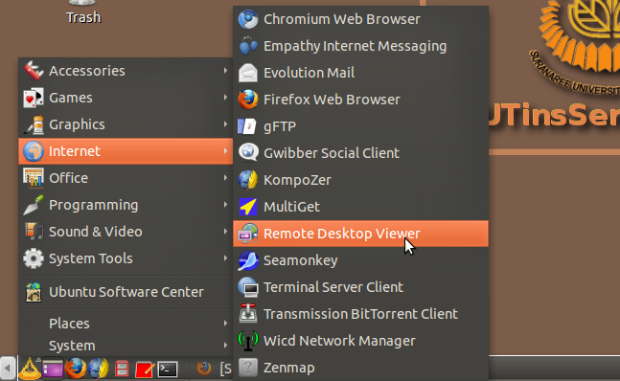The width and height of the screenshot is (620, 381).
Task: Click the Transmission BitTorrent icon
Action: 248,314
